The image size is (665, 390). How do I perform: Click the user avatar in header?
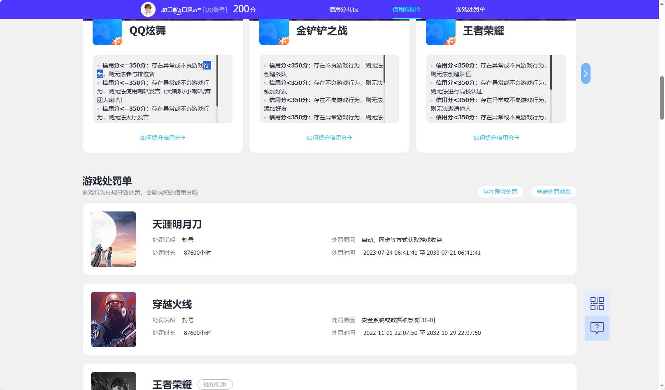(148, 9)
